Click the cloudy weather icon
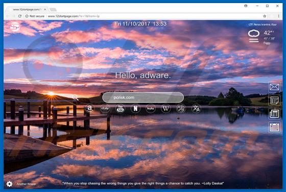This screenshot has height=192, width=286. [254, 36]
